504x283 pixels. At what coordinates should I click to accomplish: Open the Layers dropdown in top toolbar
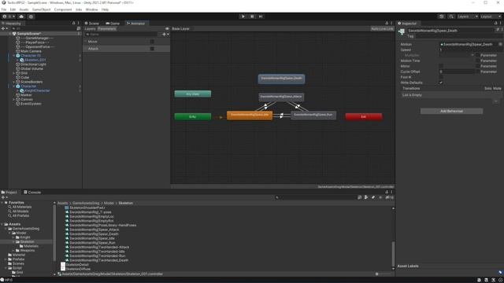[x=467, y=17]
